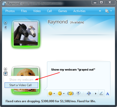
Task: Click my webcam icon beside dog picture
Action: [x=6, y=74]
